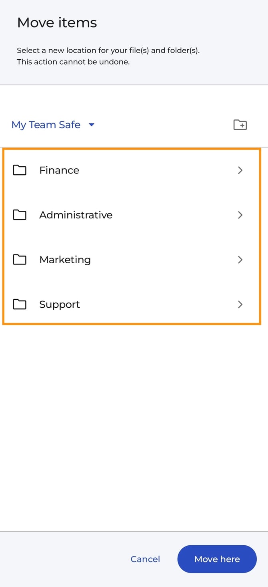Expand the Finance folder chevron
The image size is (268, 587).
[x=240, y=170]
